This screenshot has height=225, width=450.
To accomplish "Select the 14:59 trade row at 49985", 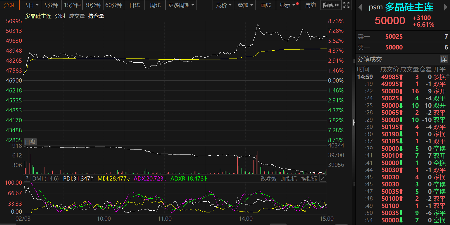I will 401,77.
